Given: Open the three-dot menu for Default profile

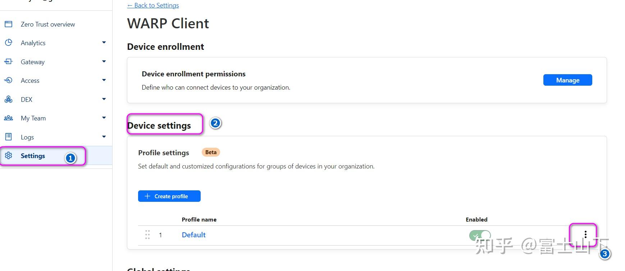Looking at the screenshot, I should coord(585,234).
